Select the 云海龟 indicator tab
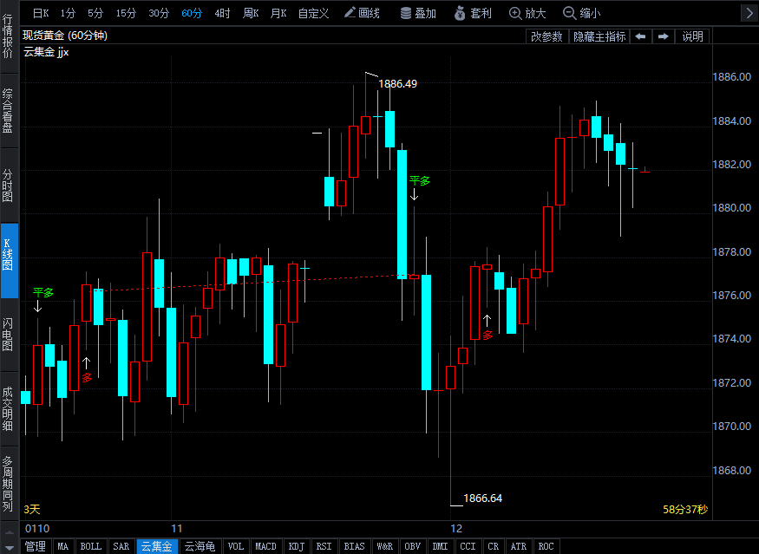The width and height of the screenshot is (759, 554). [200, 546]
